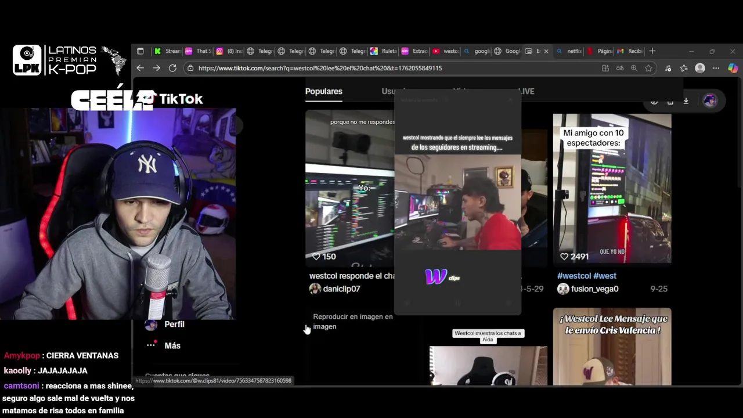The width and height of the screenshot is (743, 418).
Task: Click the W clips logo in preview
Action: [x=442, y=276]
